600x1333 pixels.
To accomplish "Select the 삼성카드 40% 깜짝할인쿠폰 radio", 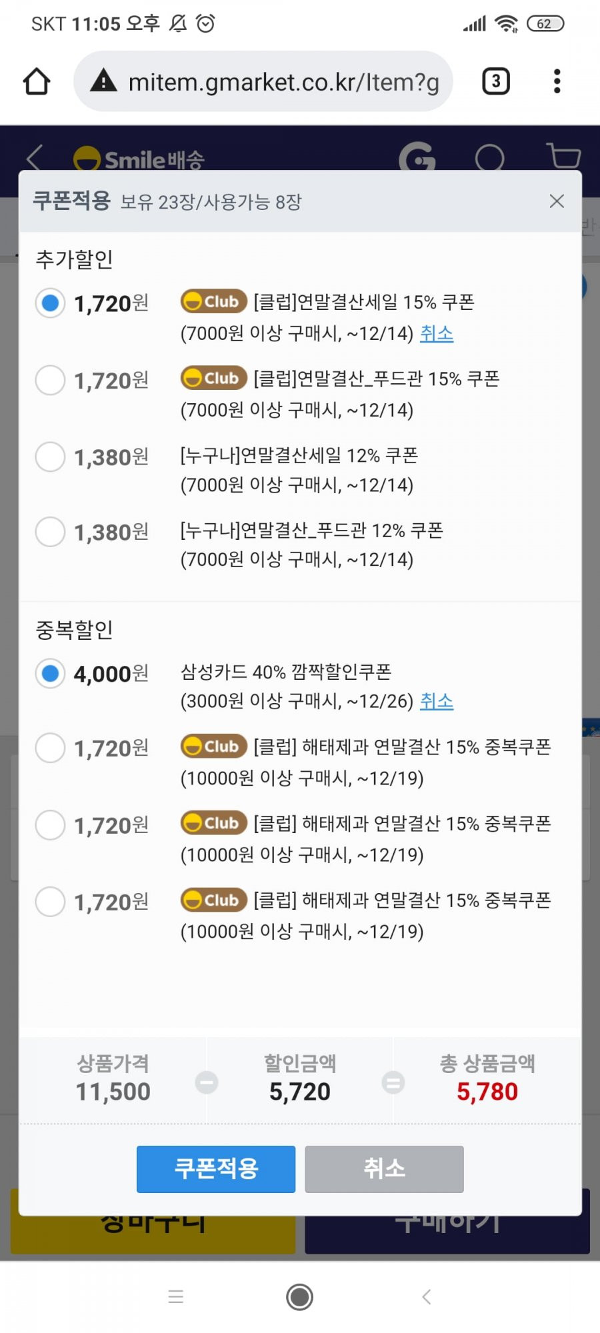I will pyautogui.click(x=50, y=673).
